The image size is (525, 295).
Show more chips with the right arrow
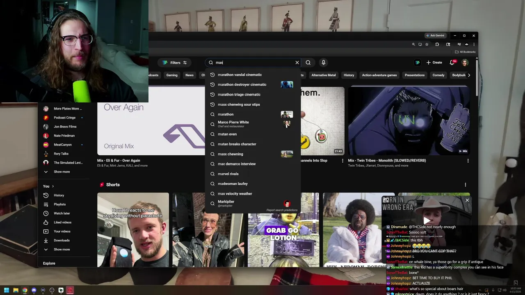click(x=469, y=75)
